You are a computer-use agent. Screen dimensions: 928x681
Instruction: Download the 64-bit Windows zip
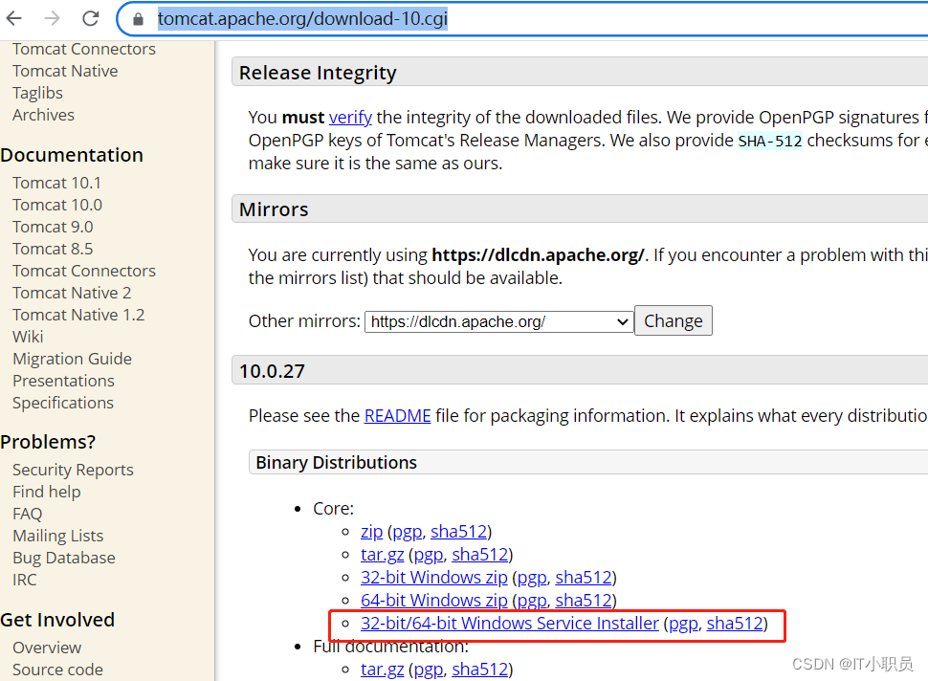(x=433, y=600)
